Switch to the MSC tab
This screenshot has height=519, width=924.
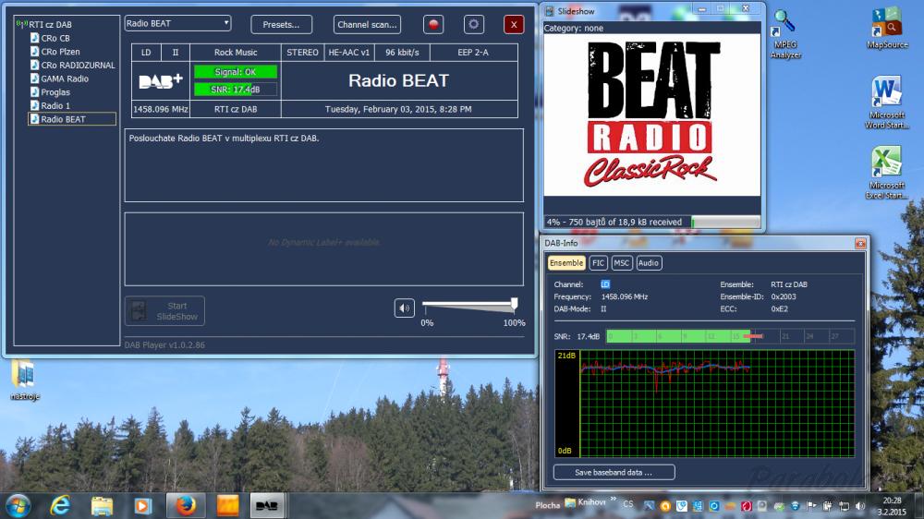[x=621, y=263]
